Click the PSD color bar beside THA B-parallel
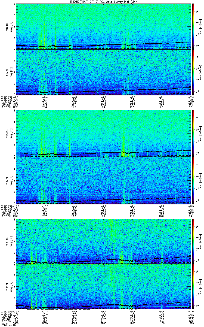Image resolution: width=204 pixels, height=327 pixels. pos(193,72)
